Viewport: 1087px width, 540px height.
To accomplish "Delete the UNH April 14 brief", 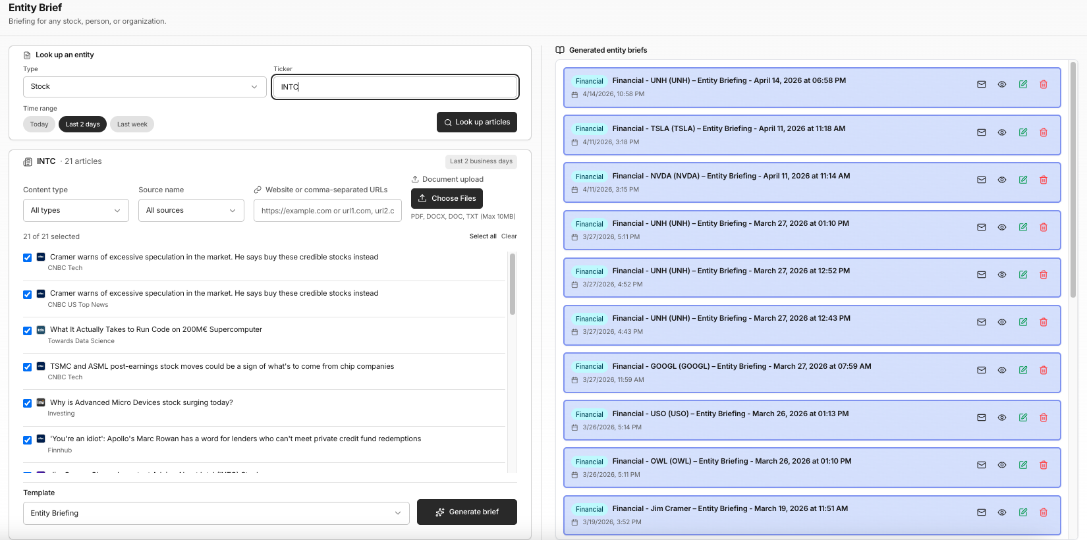I will click(1044, 84).
